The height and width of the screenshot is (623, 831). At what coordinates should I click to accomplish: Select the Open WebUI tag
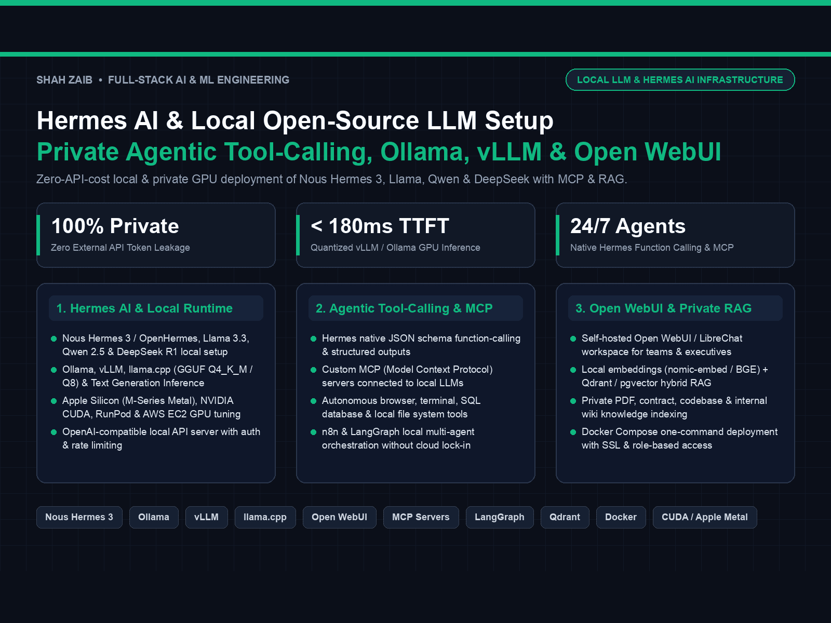click(x=339, y=517)
